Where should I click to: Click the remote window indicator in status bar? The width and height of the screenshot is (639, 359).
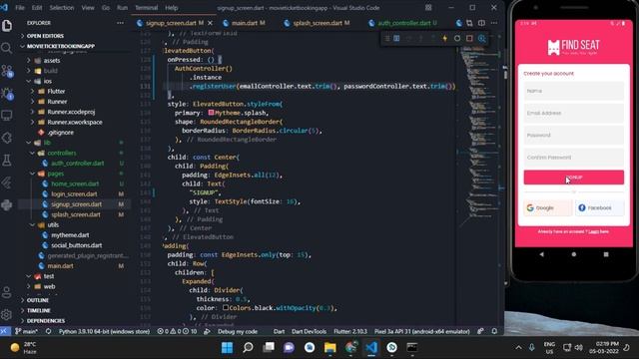(x=4, y=331)
